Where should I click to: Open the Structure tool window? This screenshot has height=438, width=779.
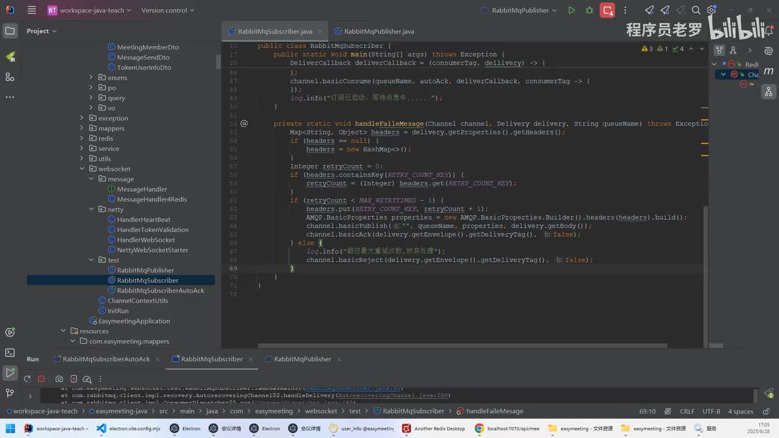[x=10, y=77]
